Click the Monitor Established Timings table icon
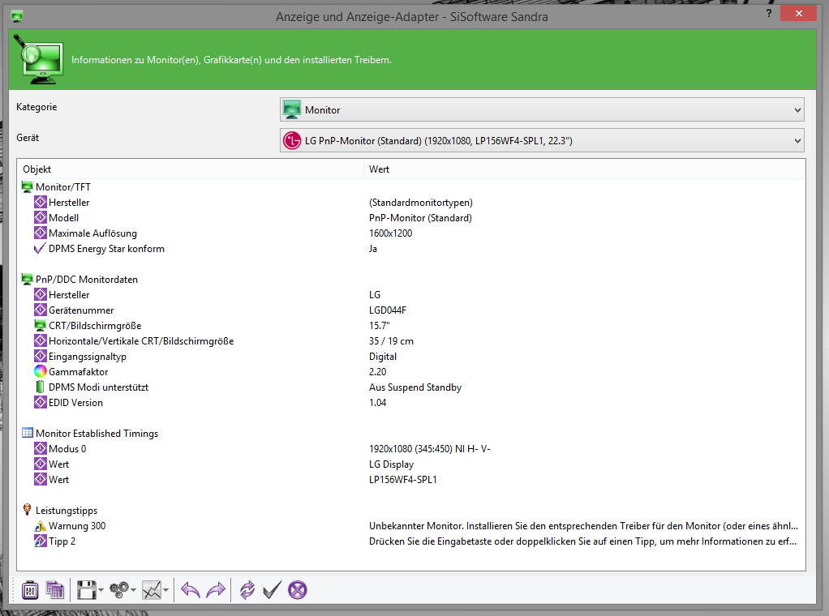Screen dimensions: 829x616 (x=27, y=433)
